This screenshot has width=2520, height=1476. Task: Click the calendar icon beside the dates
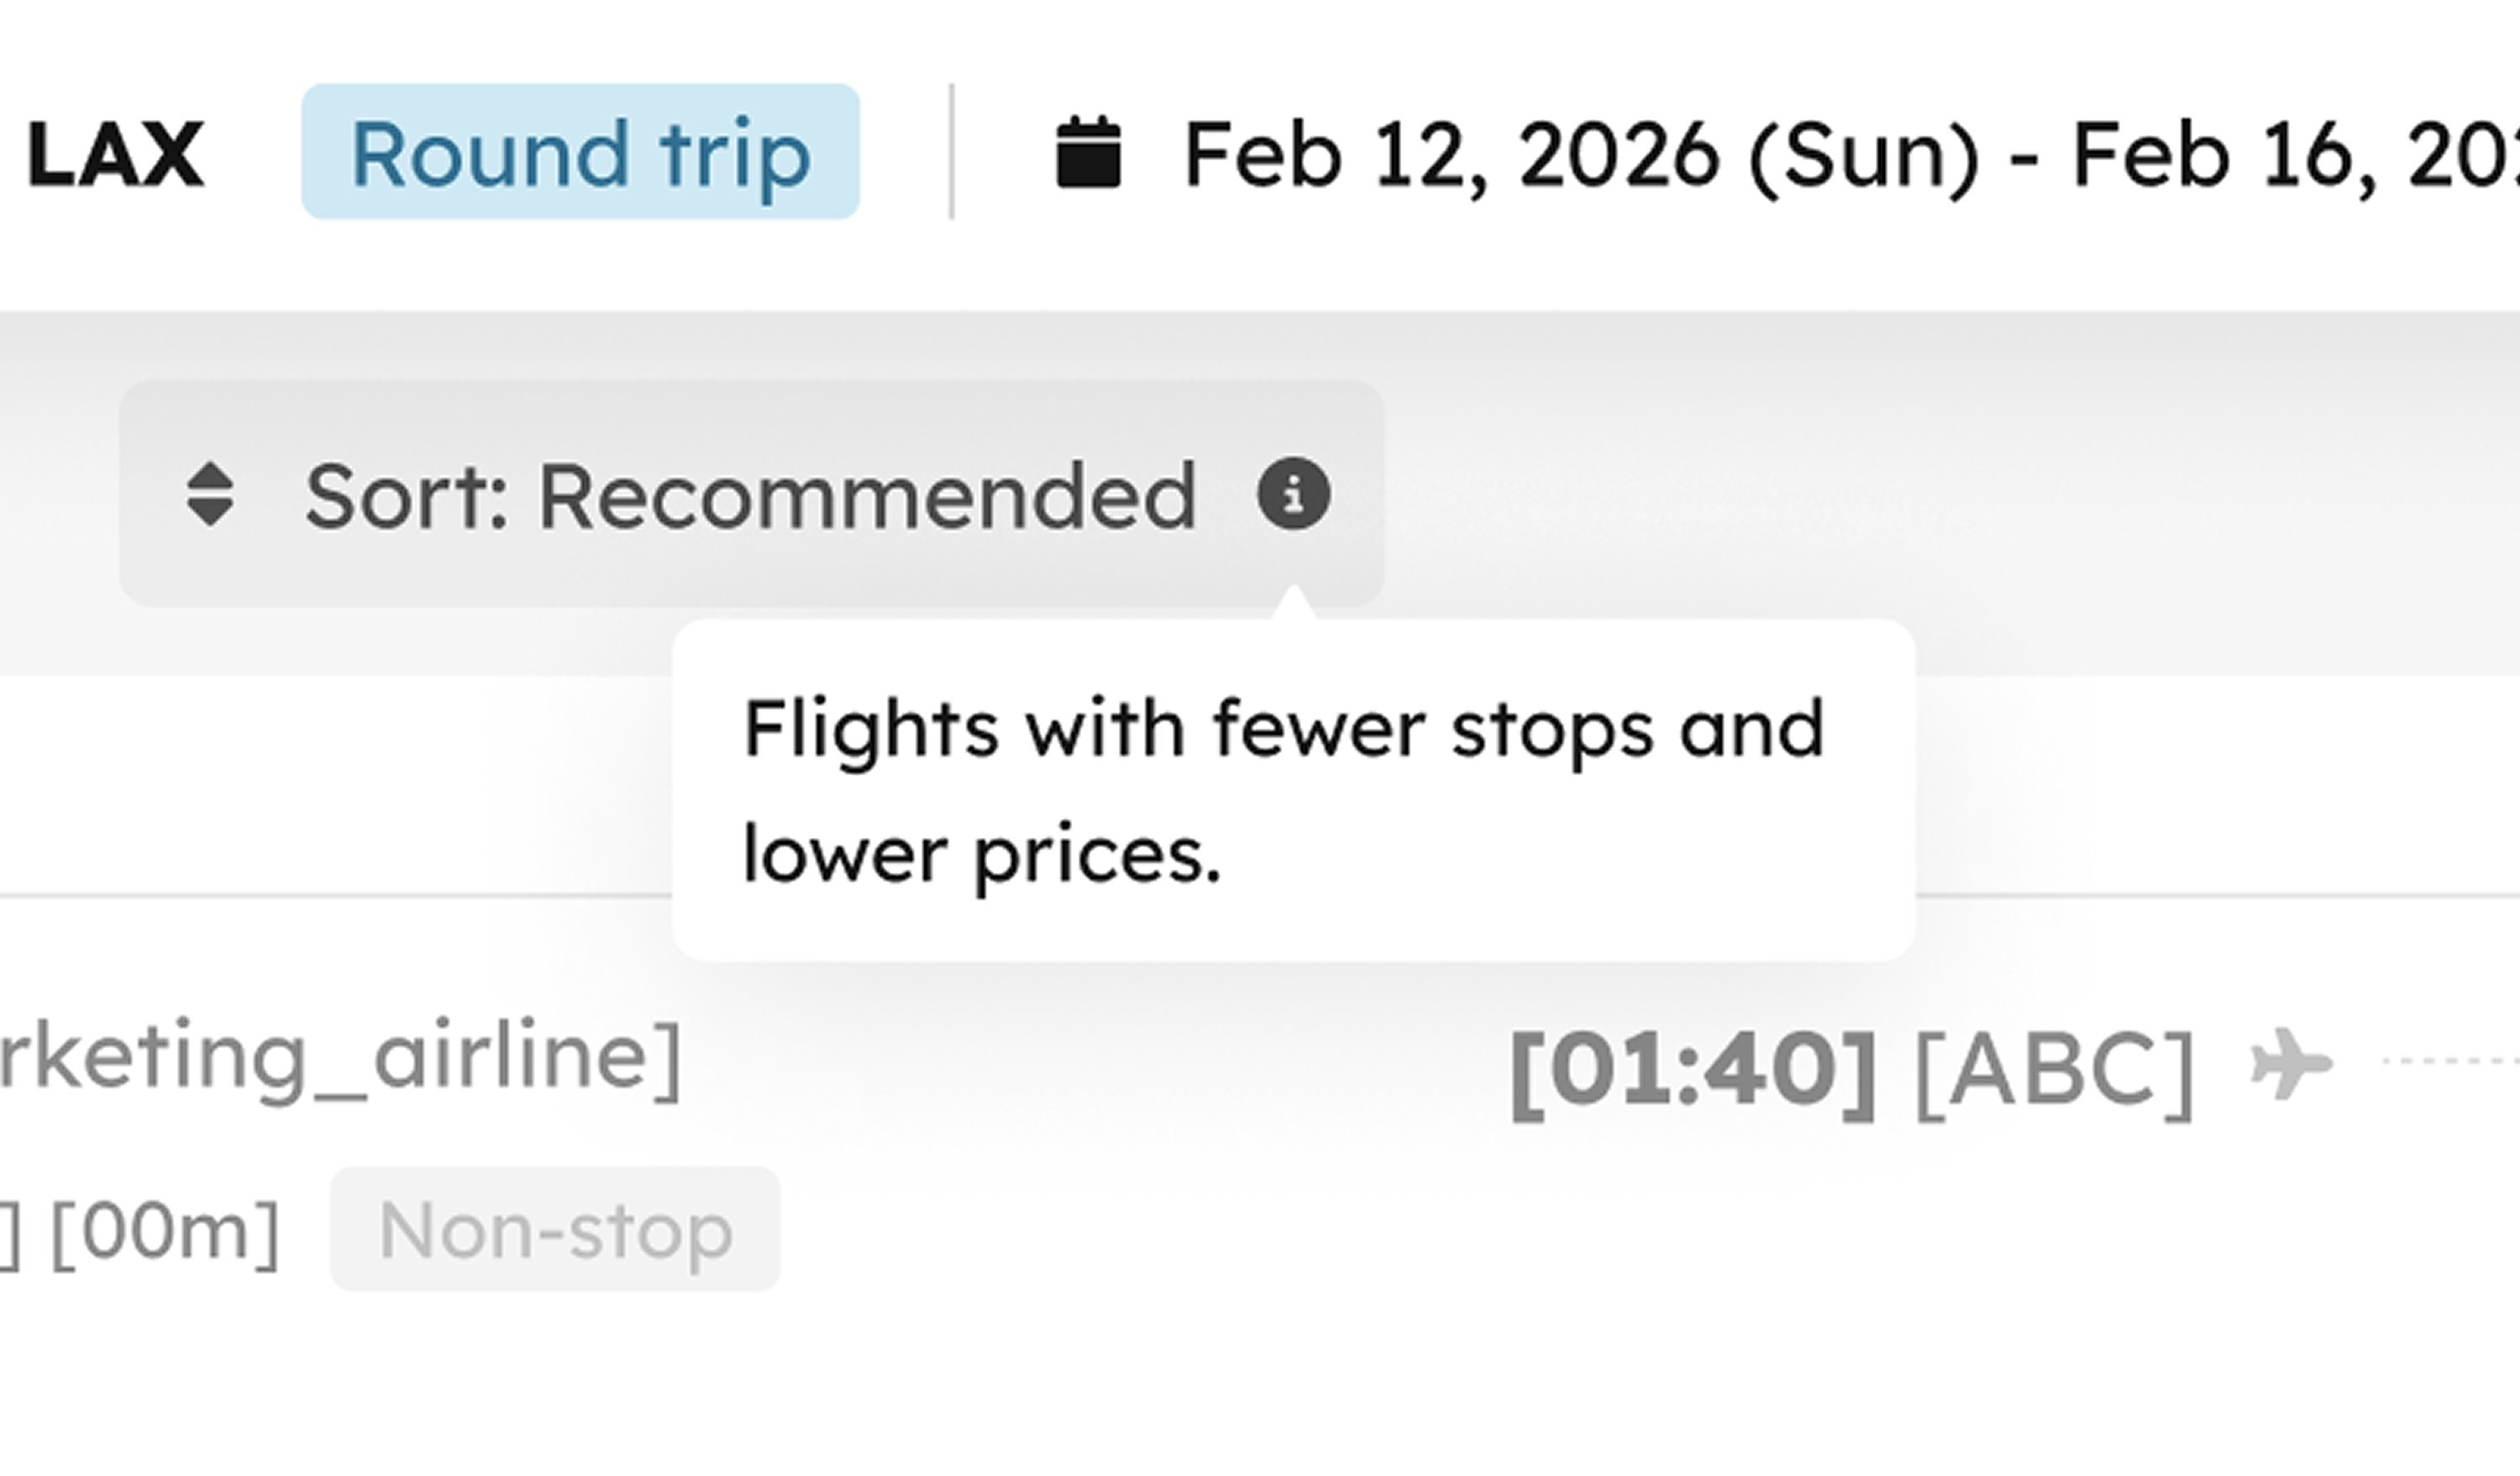1089,152
